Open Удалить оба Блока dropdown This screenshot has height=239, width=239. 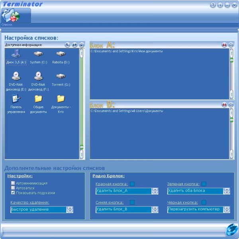(227, 191)
